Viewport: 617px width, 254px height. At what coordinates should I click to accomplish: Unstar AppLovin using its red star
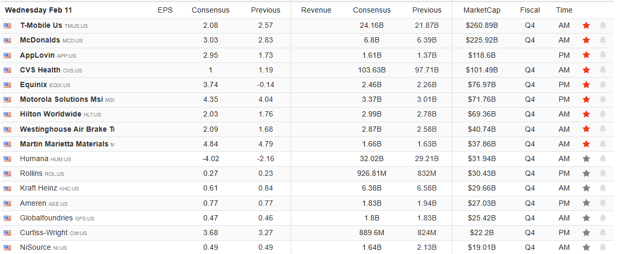point(586,55)
